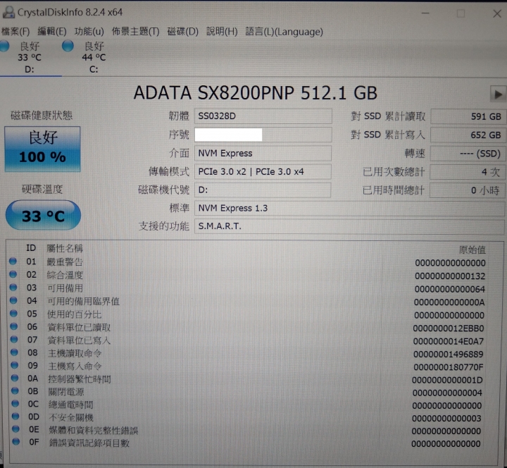The image size is (507, 468).
Task: Click status dot of attribute 03 可用備用
Action: click(x=13, y=288)
